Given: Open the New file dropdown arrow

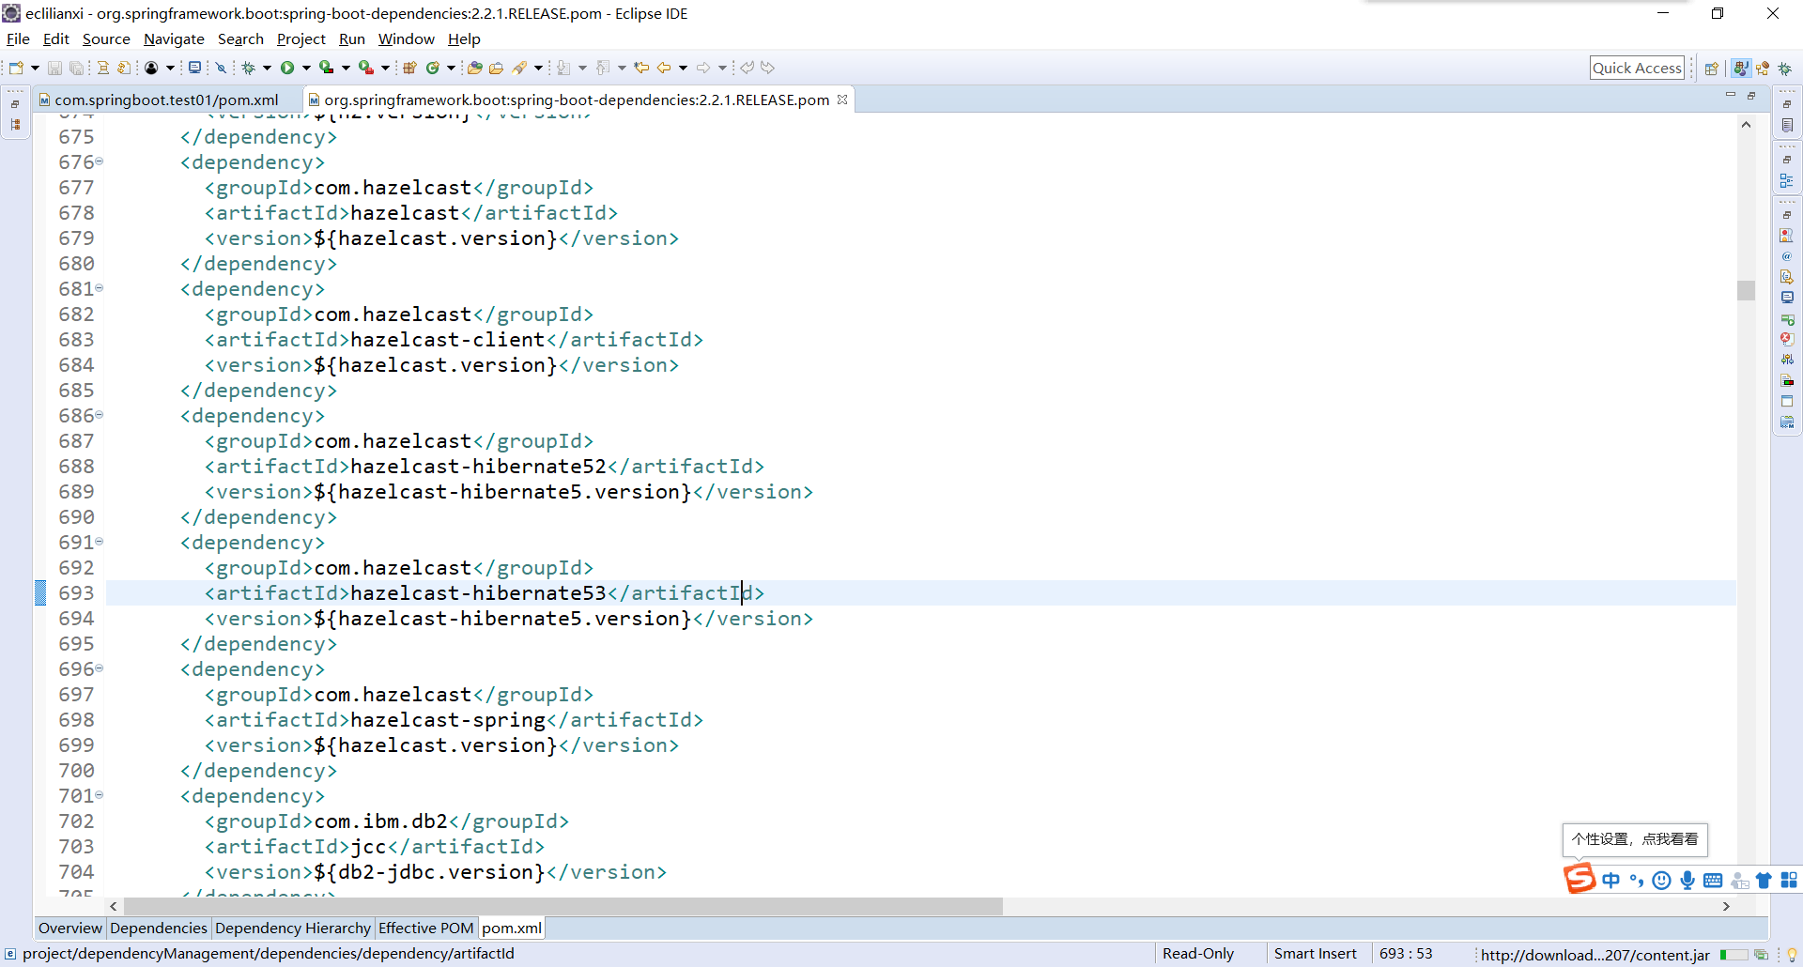Looking at the screenshot, I should coord(35,68).
